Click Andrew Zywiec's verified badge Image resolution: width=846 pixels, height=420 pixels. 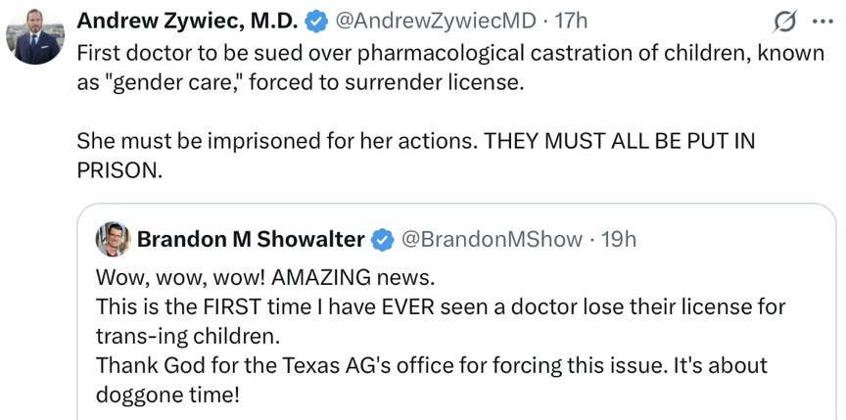[x=316, y=21]
